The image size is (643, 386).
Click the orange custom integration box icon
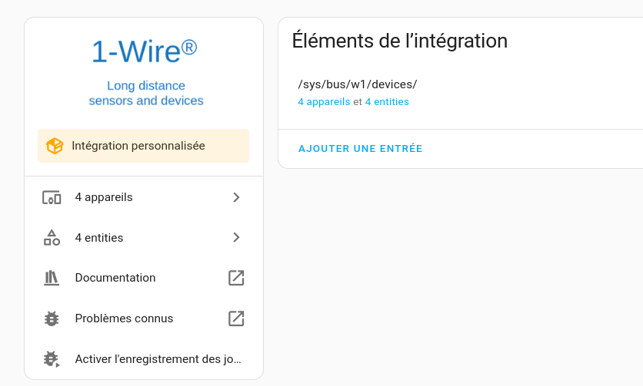(x=55, y=146)
